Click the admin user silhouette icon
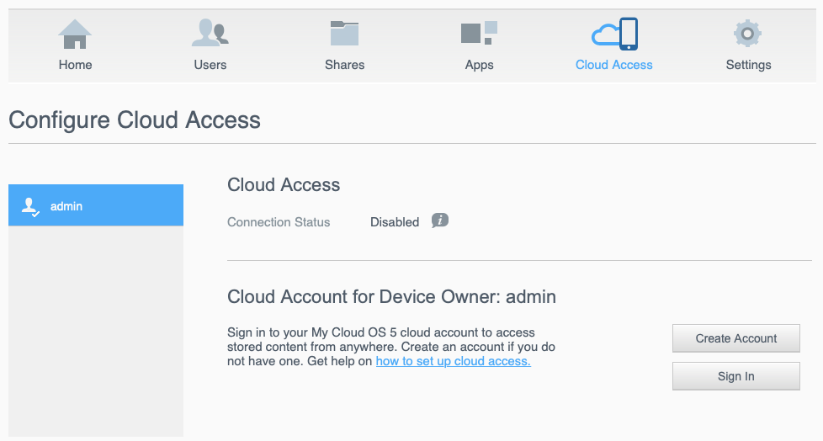Screen dimensions: 823x441 30,207
